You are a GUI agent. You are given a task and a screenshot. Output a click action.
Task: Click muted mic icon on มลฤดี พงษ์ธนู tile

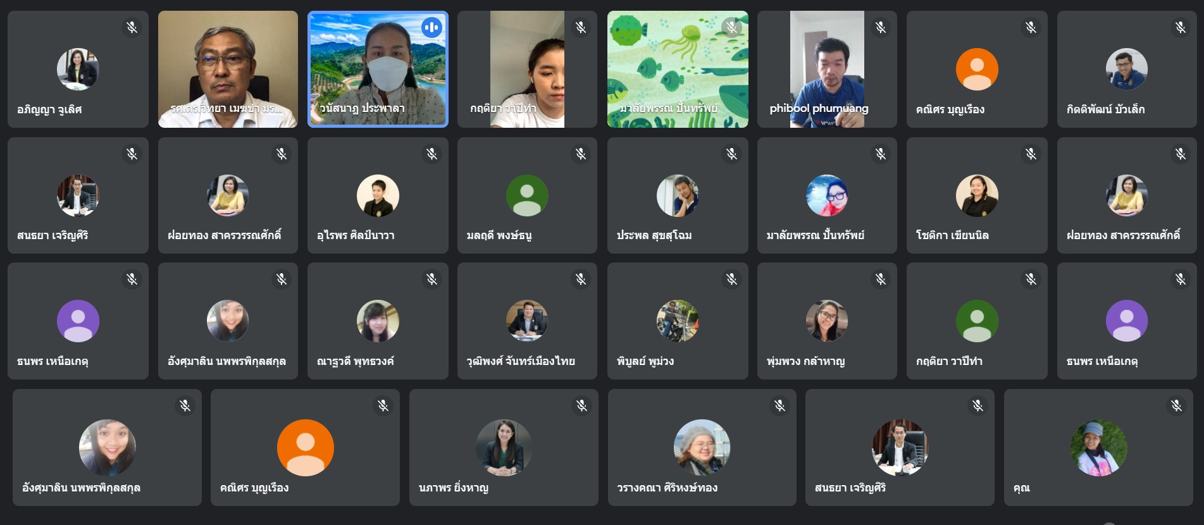(x=581, y=154)
